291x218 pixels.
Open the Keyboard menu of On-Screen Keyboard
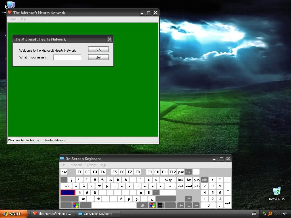75,165
